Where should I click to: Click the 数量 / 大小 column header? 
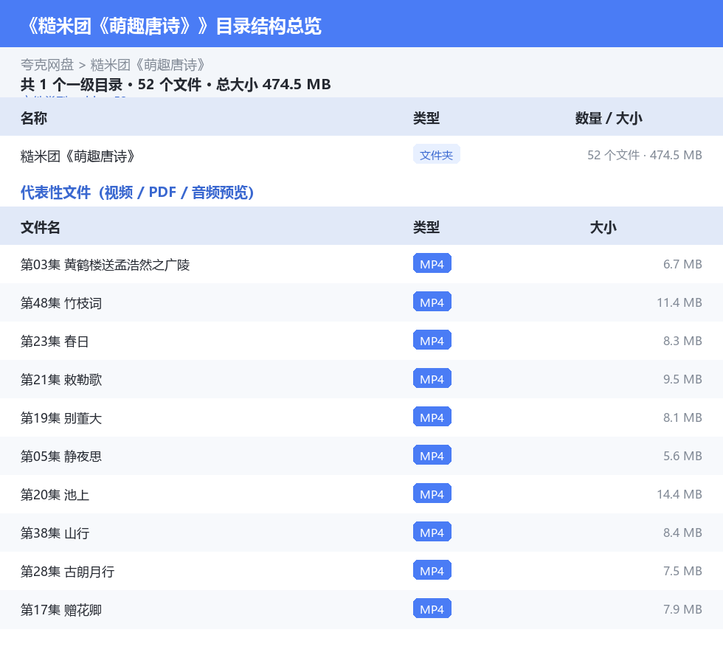coord(609,118)
